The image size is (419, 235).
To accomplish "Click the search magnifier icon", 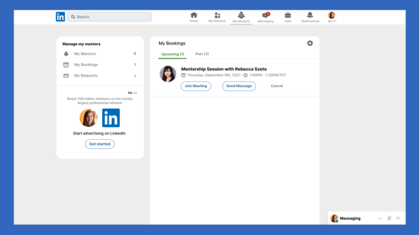I will coord(73,17).
